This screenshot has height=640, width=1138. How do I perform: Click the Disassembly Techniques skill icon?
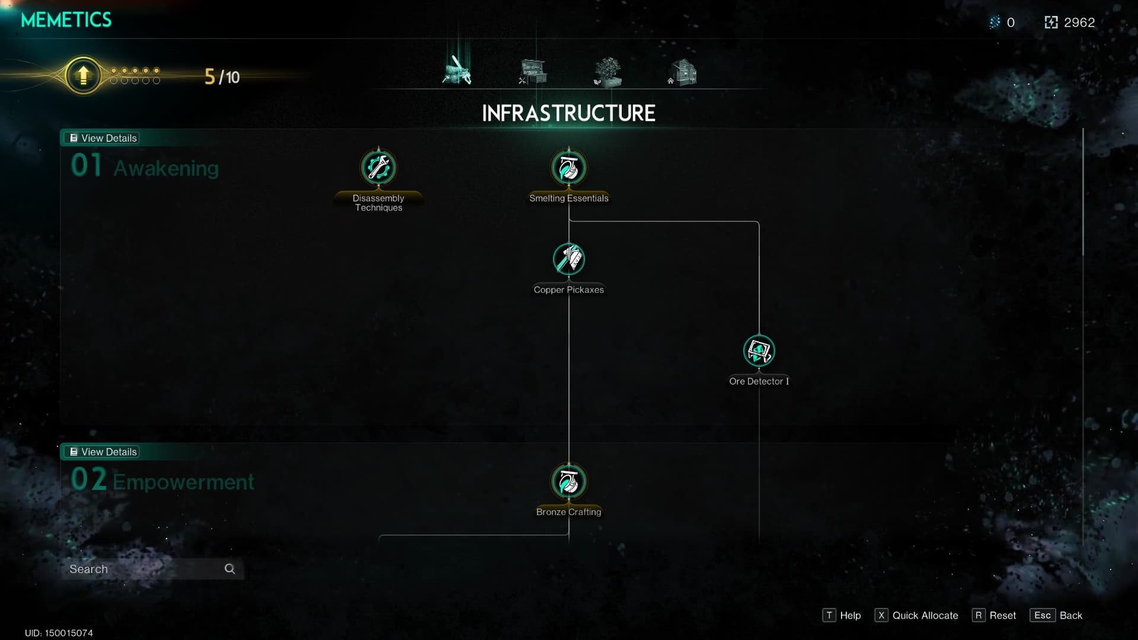378,167
